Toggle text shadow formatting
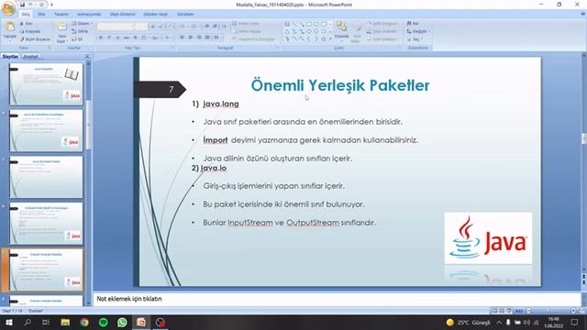587x330 pixels. (135, 38)
